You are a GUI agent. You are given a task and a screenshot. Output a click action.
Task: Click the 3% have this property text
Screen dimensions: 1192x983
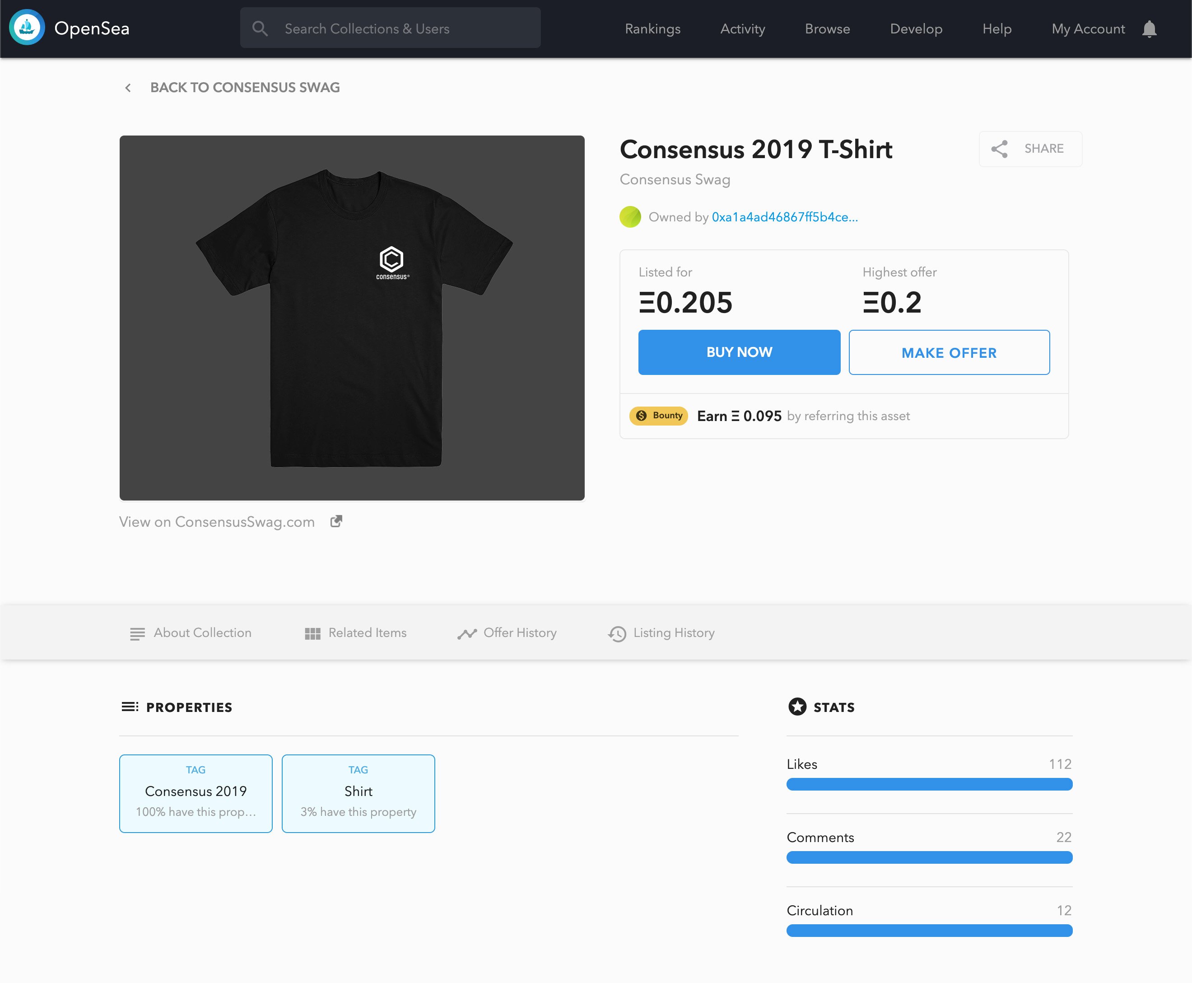tap(359, 812)
